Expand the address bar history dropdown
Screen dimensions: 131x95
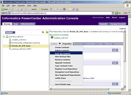(113, 13)
